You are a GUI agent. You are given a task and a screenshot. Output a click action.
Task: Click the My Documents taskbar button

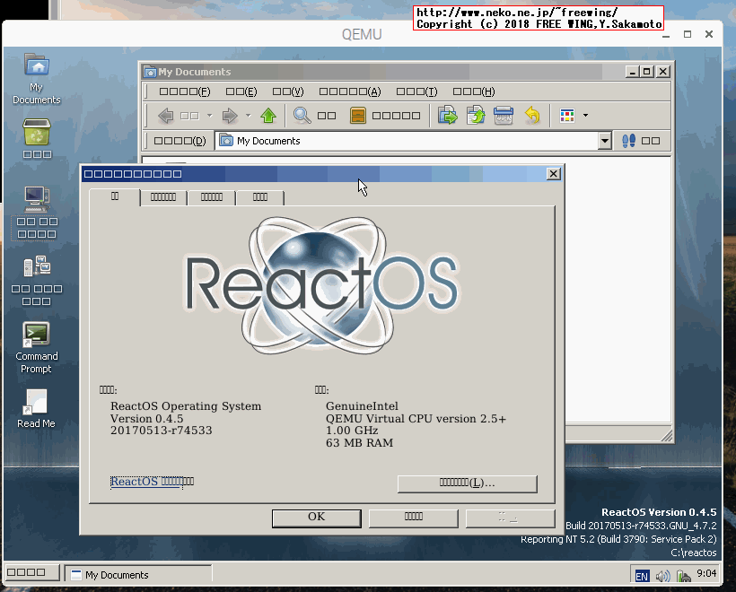pos(138,575)
